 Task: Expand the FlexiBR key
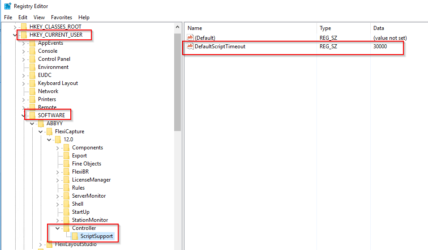58,172
